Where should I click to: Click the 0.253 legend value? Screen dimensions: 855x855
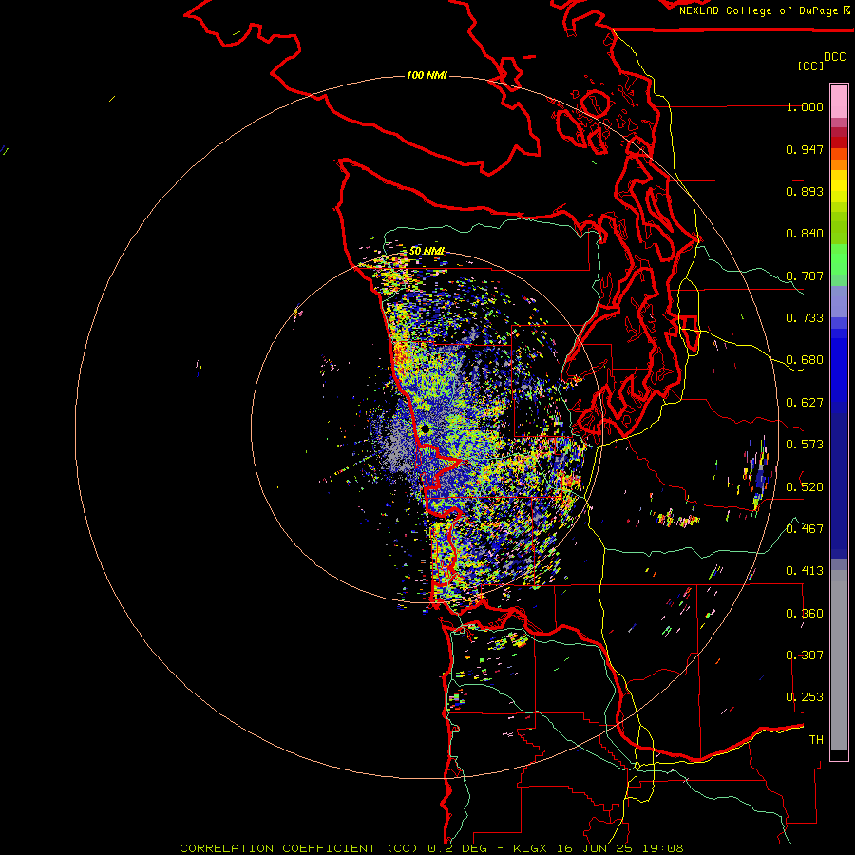[x=805, y=697]
